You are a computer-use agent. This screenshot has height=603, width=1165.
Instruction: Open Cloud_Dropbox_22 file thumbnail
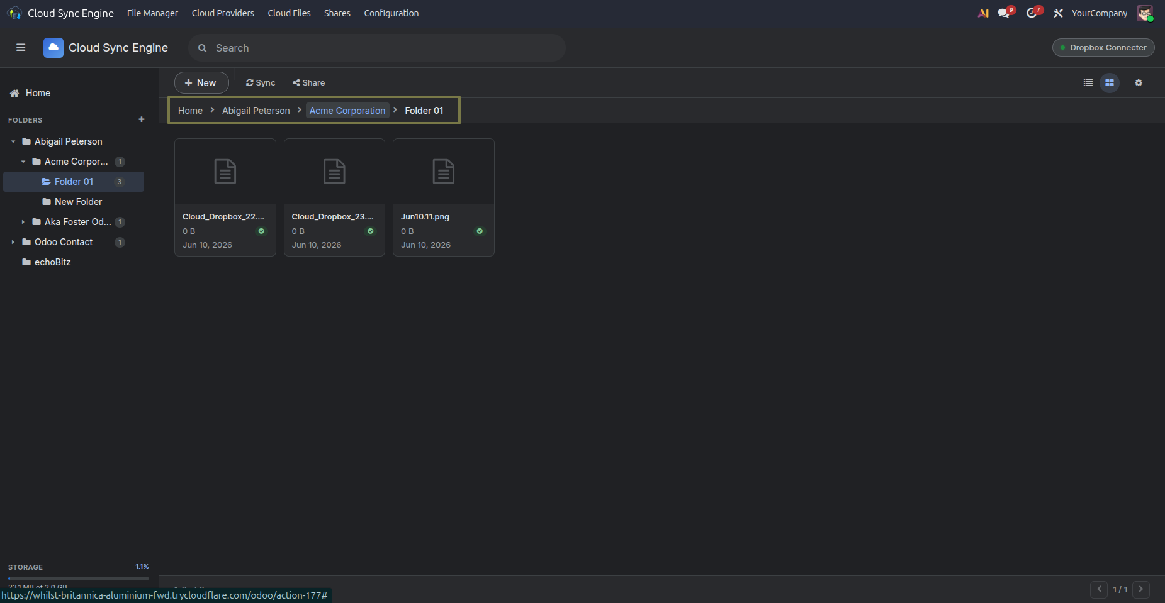(x=225, y=172)
